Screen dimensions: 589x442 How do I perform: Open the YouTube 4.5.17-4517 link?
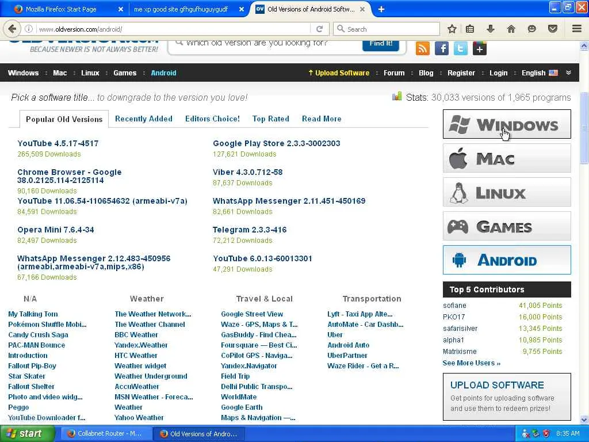click(58, 143)
